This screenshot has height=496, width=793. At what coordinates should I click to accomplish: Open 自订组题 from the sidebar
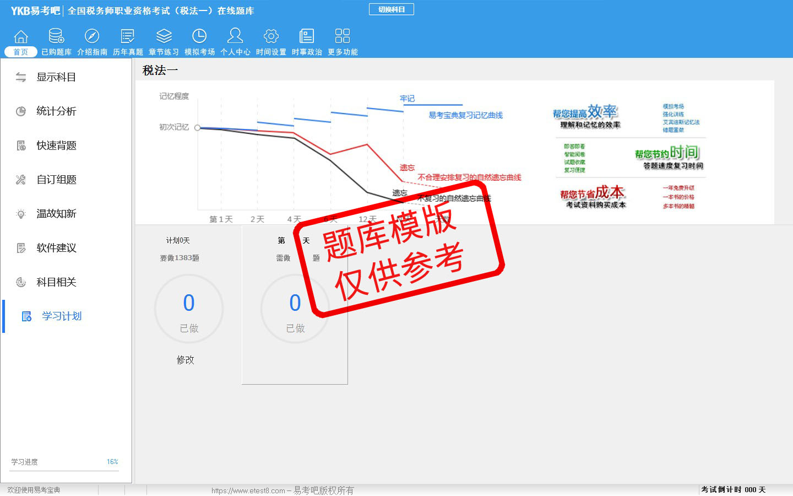point(56,180)
